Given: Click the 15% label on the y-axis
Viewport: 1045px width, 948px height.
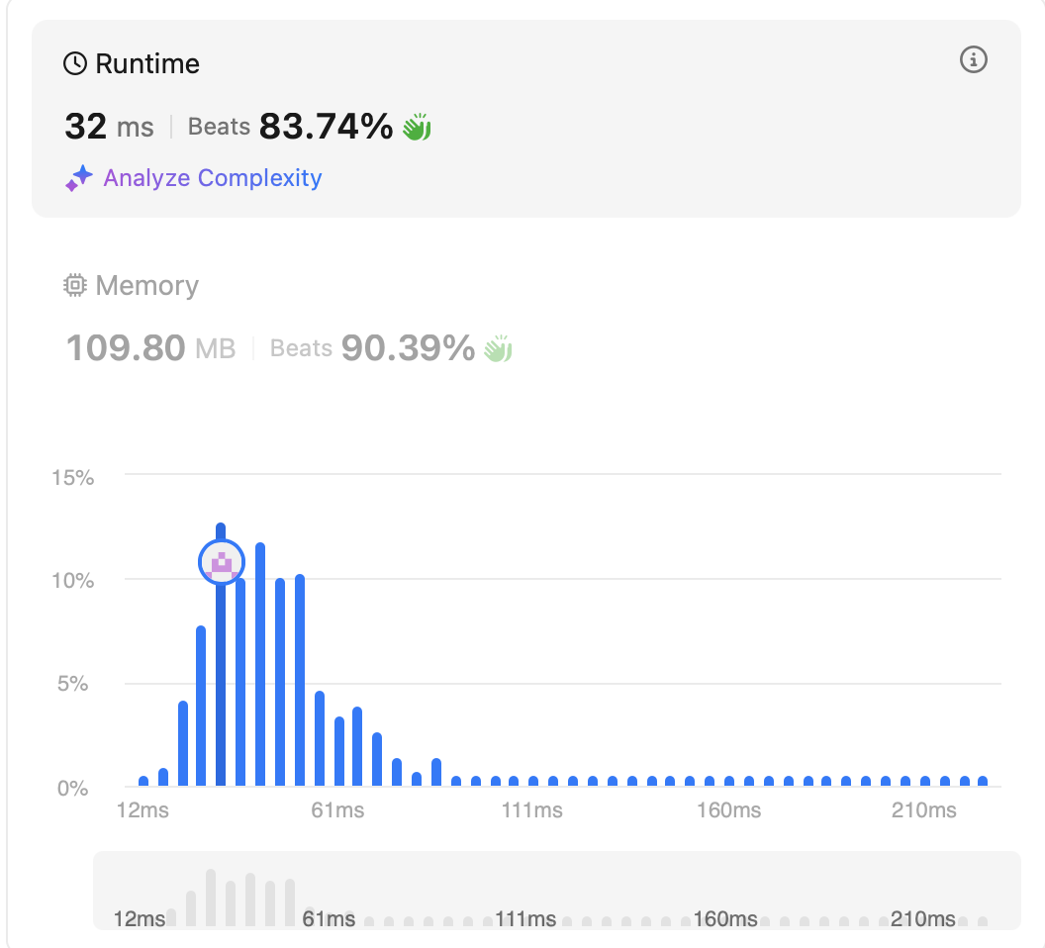Looking at the screenshot, I should point(73,478).
